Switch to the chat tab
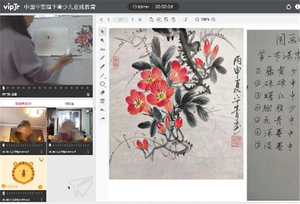Image resolution: width=300 pixels, height=204 pixels. click(x=70, y=104)
